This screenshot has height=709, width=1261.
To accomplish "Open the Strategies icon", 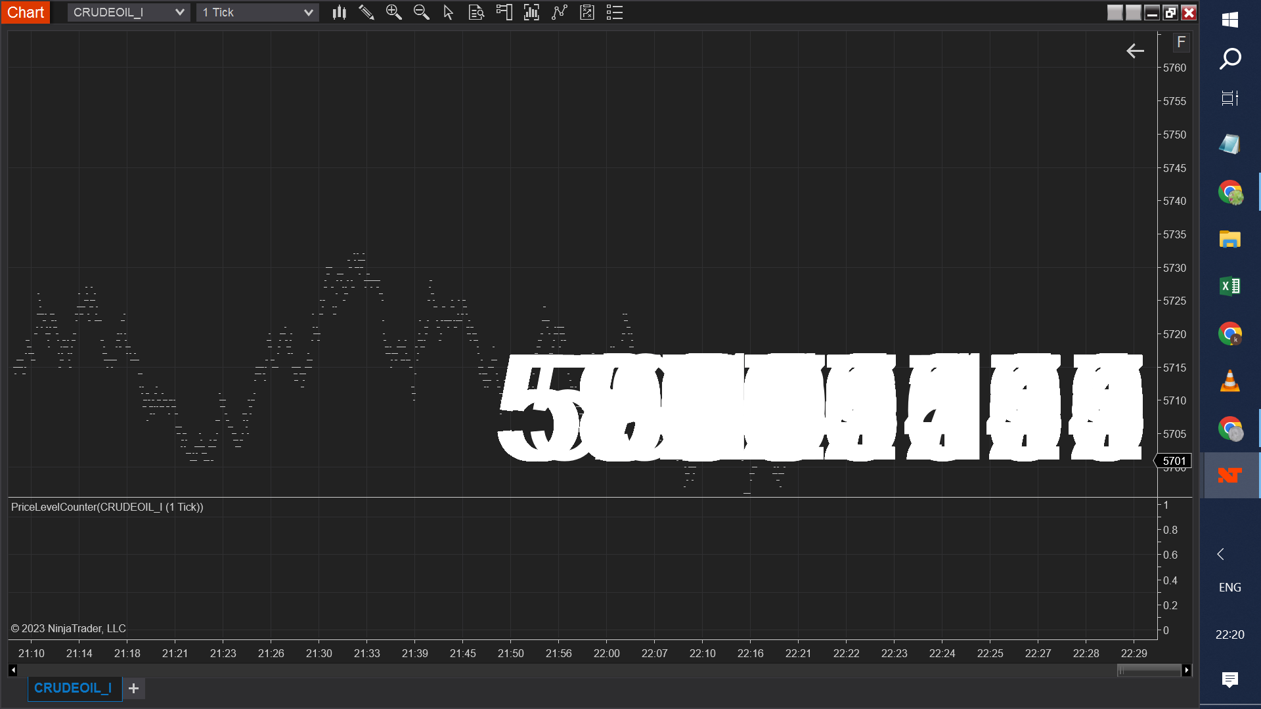I will pyautogui.click(x=587, y=12).
